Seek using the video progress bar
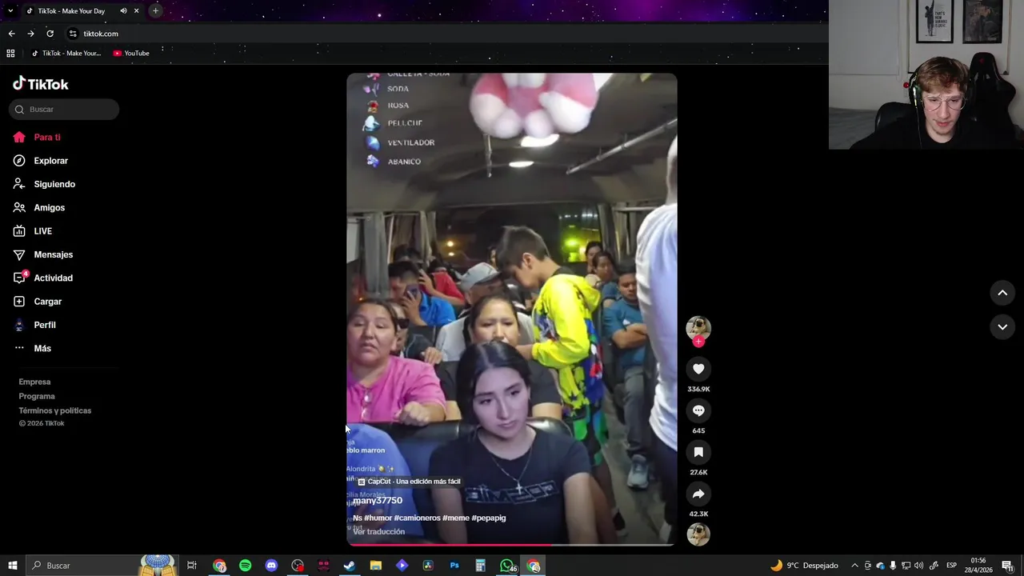 511,545
